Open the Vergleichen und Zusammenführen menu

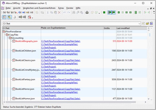[39, 8]
